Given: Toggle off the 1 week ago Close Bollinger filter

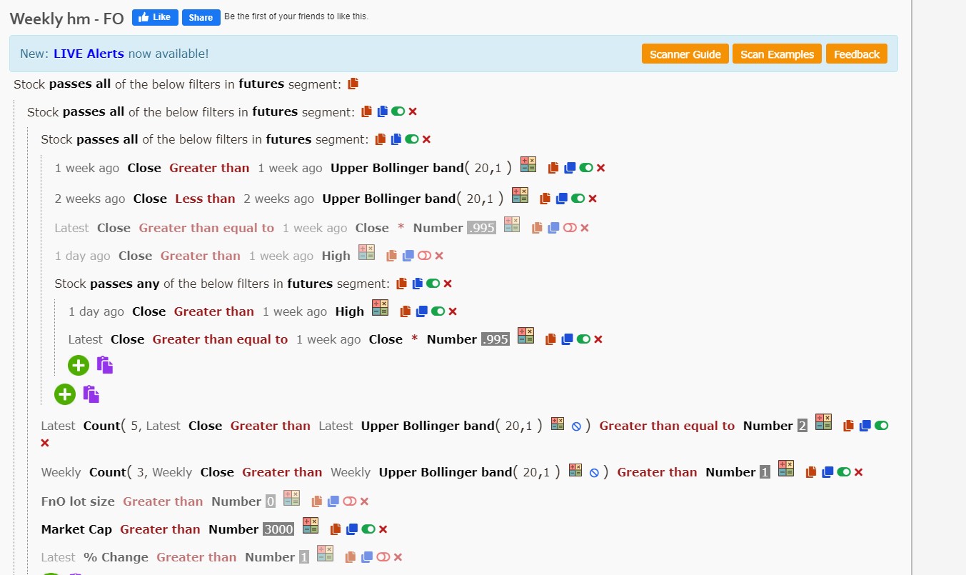Looking at the screenshot, I should pyautogui.click(x=586, y=168).
